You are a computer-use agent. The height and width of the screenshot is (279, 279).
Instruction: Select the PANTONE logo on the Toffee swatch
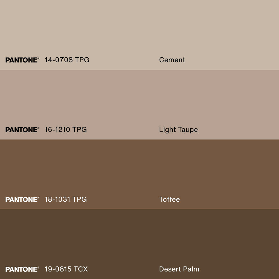[22, 199]
